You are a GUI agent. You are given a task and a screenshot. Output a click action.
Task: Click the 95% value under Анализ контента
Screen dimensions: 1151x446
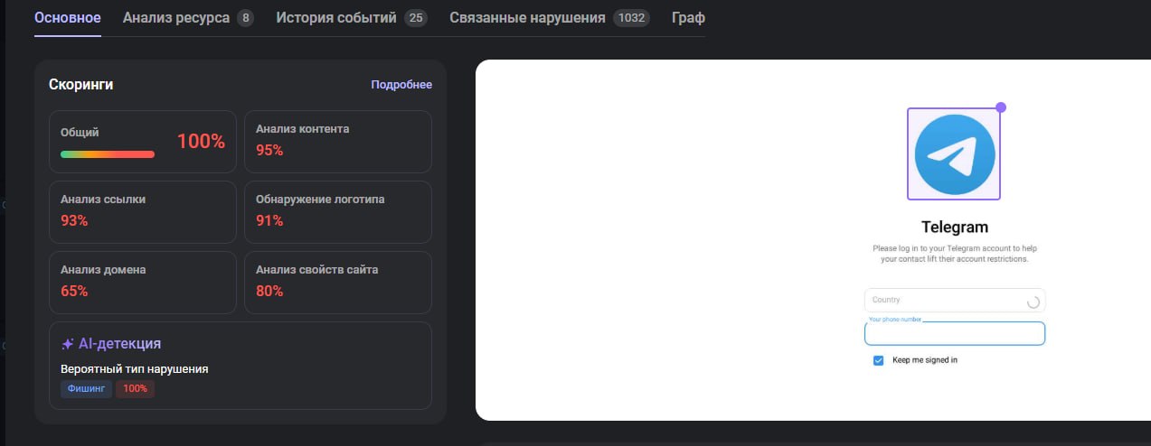point(269,150)
